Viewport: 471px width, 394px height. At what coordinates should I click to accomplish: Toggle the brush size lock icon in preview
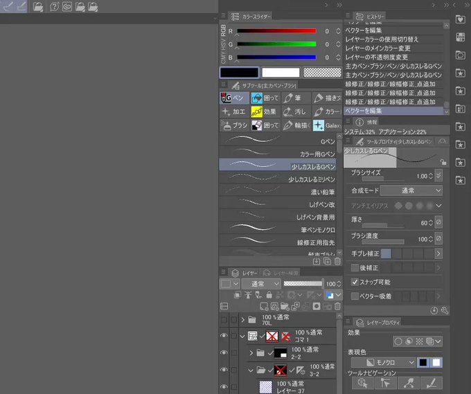(x=443, y=162)
